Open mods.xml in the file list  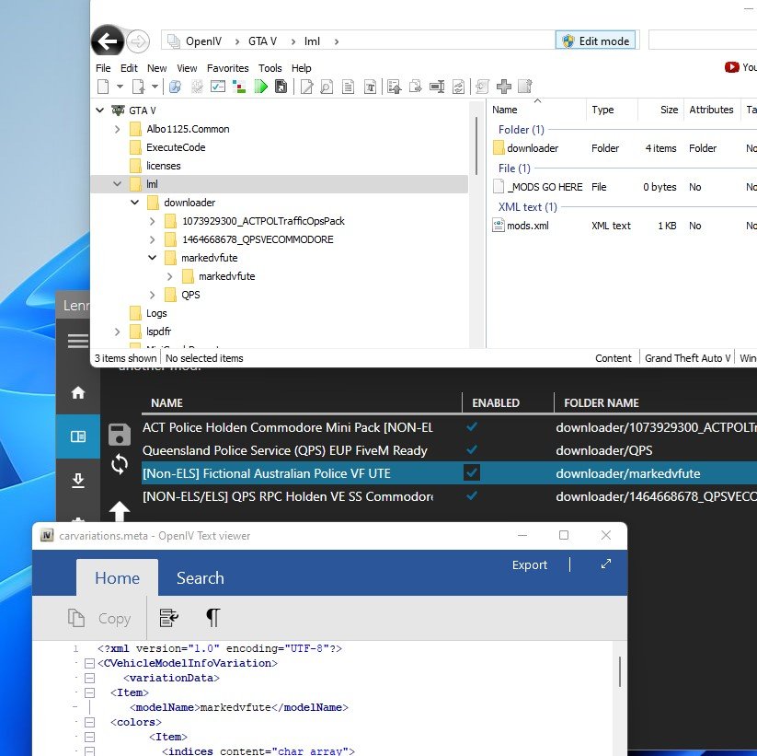(x=527, y=226)
